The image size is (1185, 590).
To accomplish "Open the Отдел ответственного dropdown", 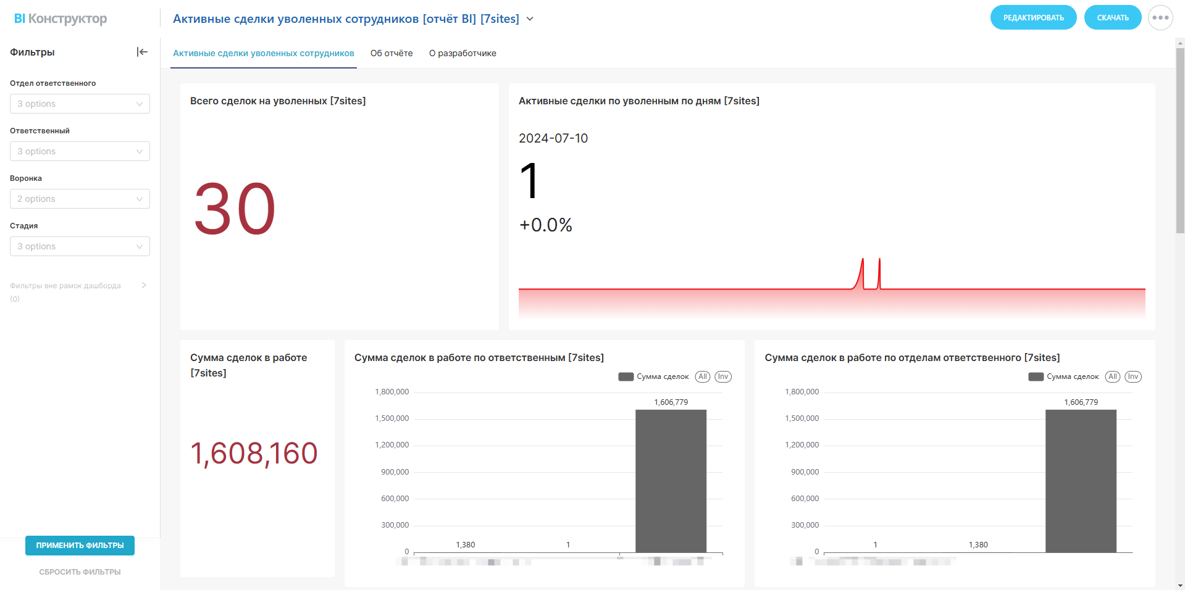I will pyautogui.click(x=80, y=104).
